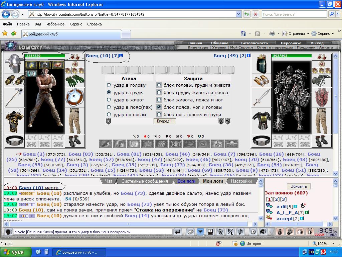Click the sound speaker icon in chat toolbar
This screenshot has height=257, width=342.
240,232
